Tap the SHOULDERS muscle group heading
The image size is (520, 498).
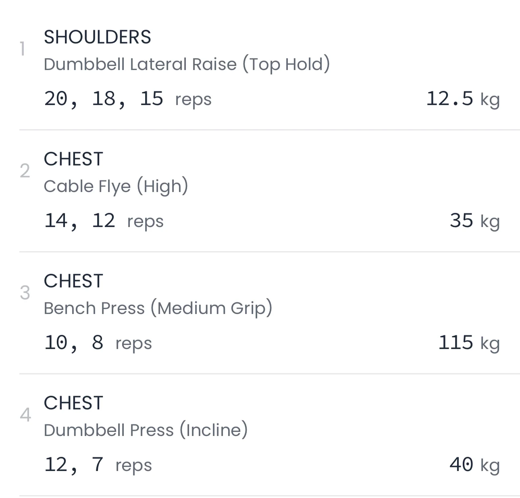[x=97, y=37]
